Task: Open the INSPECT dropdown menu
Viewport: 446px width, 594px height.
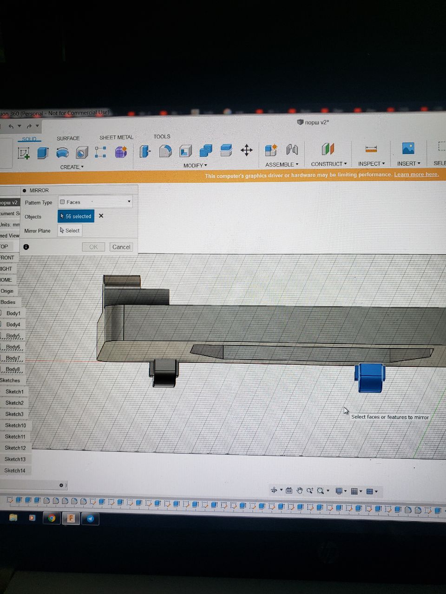Action: (x=371, y=163)
